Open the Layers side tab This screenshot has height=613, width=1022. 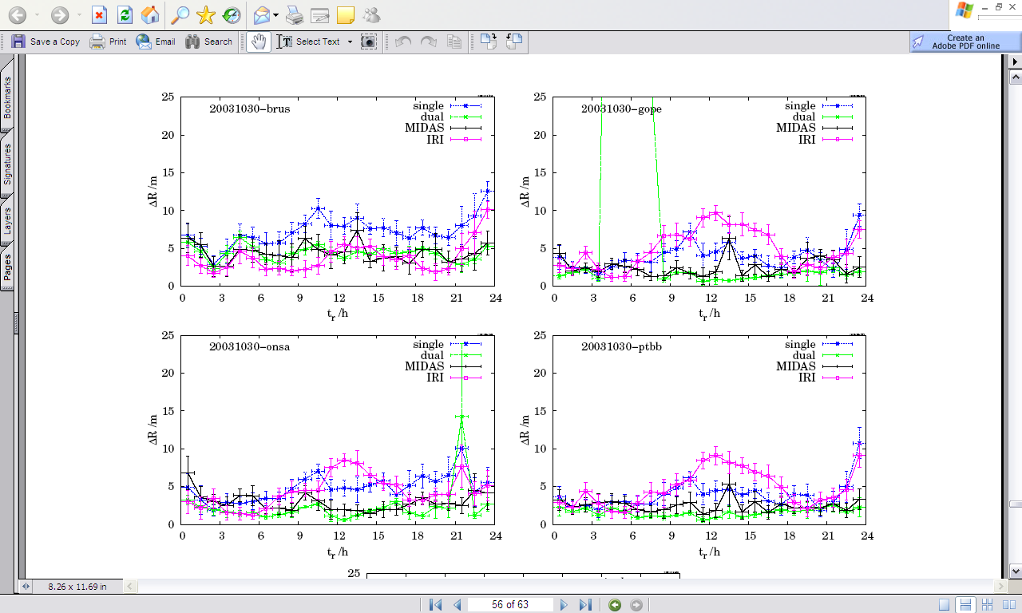click(7, 219)
